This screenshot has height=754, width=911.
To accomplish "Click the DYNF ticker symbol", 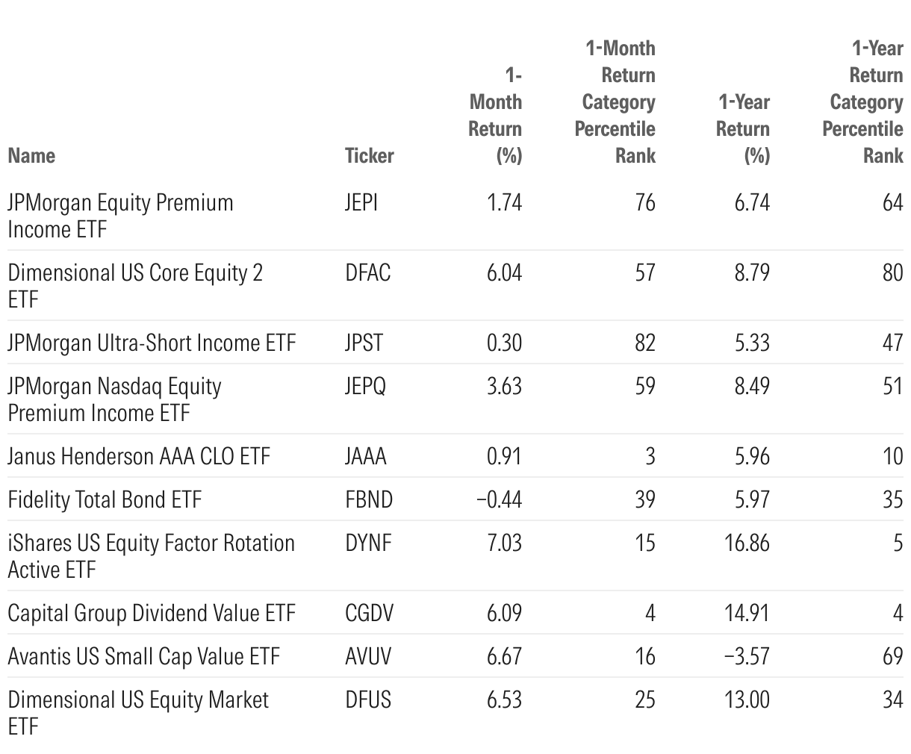I will (368, 543).
